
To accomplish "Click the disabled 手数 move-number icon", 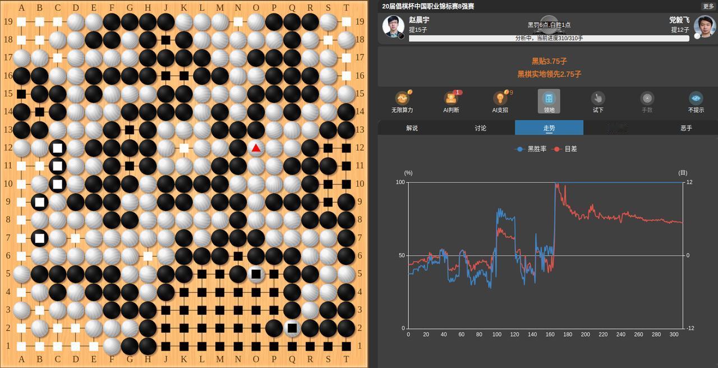I will coord(646,102).
